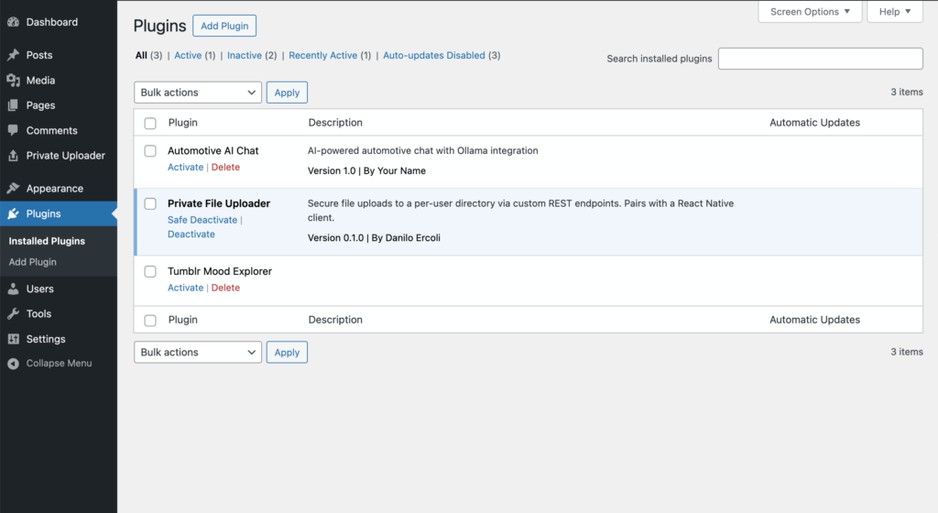
Task: Click the Users person icon
Action: click(13, 289)
